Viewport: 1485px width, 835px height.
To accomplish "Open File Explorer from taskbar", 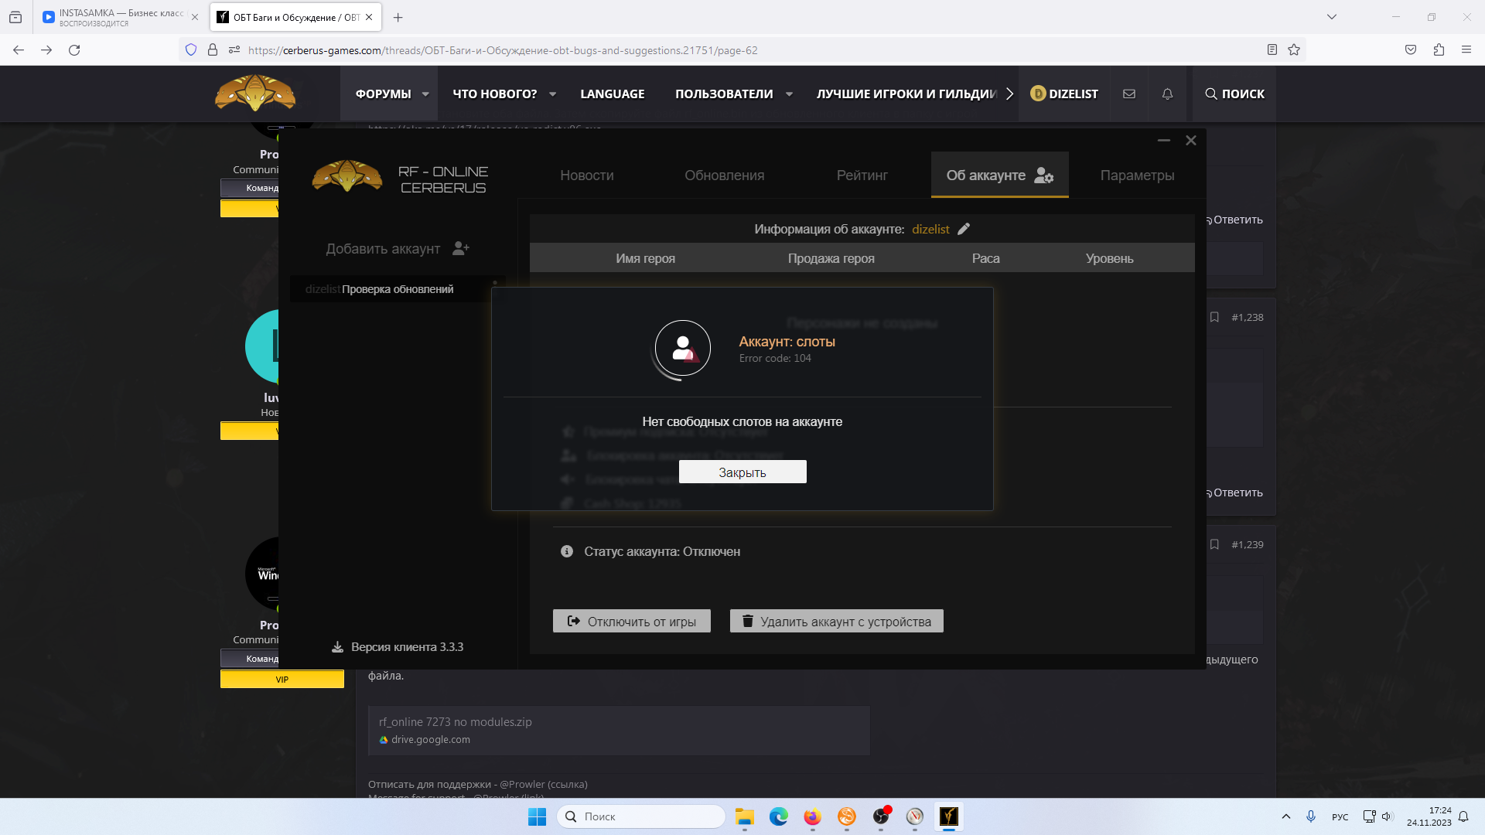I will tap(745, 817).
